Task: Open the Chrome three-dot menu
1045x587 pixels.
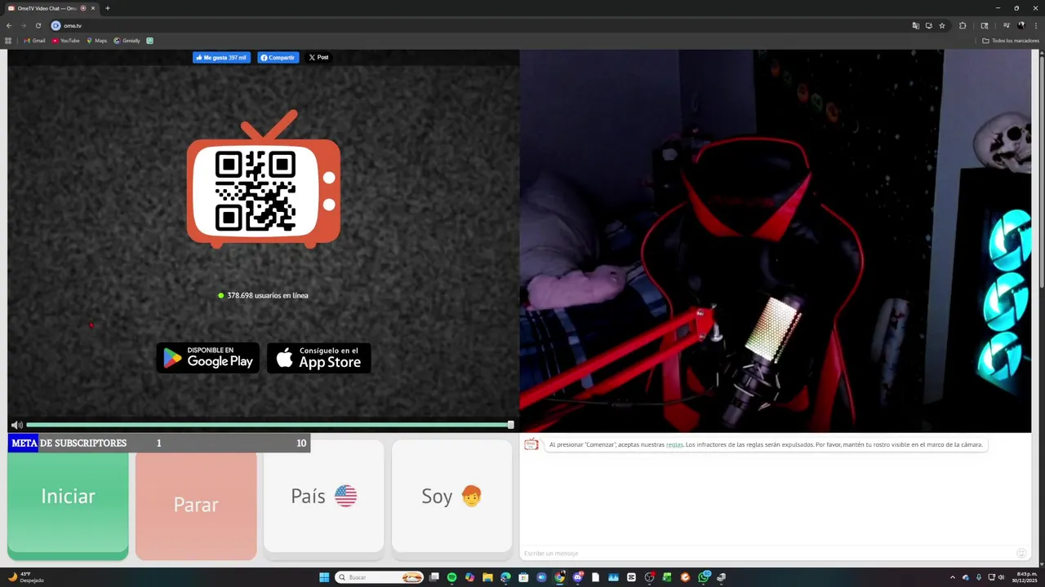Action: (1036, 25)
